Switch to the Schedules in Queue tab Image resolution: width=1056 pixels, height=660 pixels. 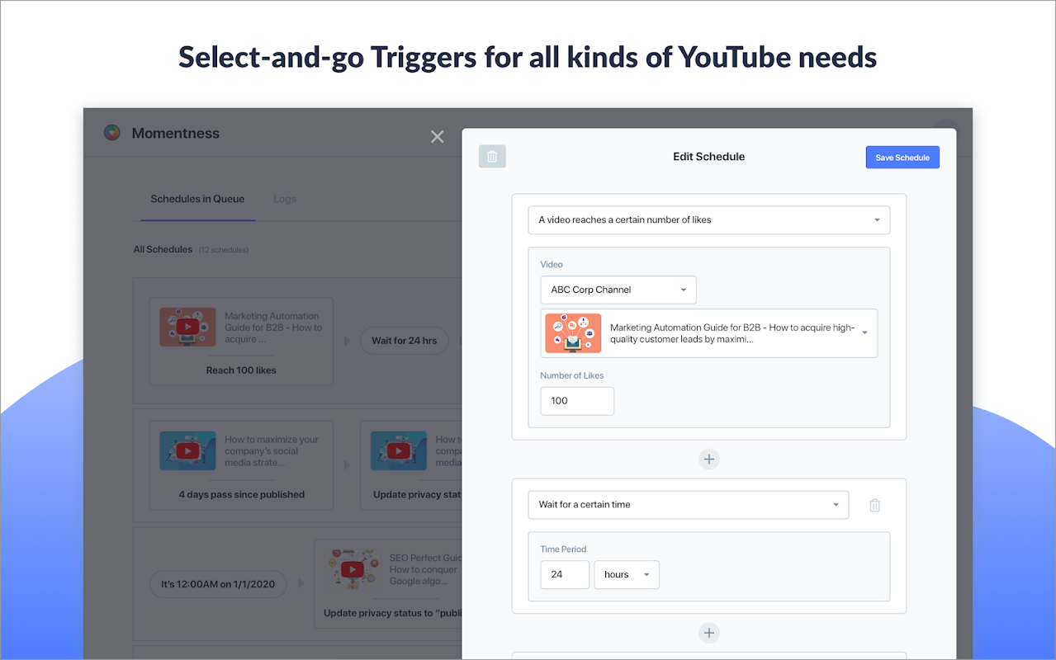coord(197,199)
